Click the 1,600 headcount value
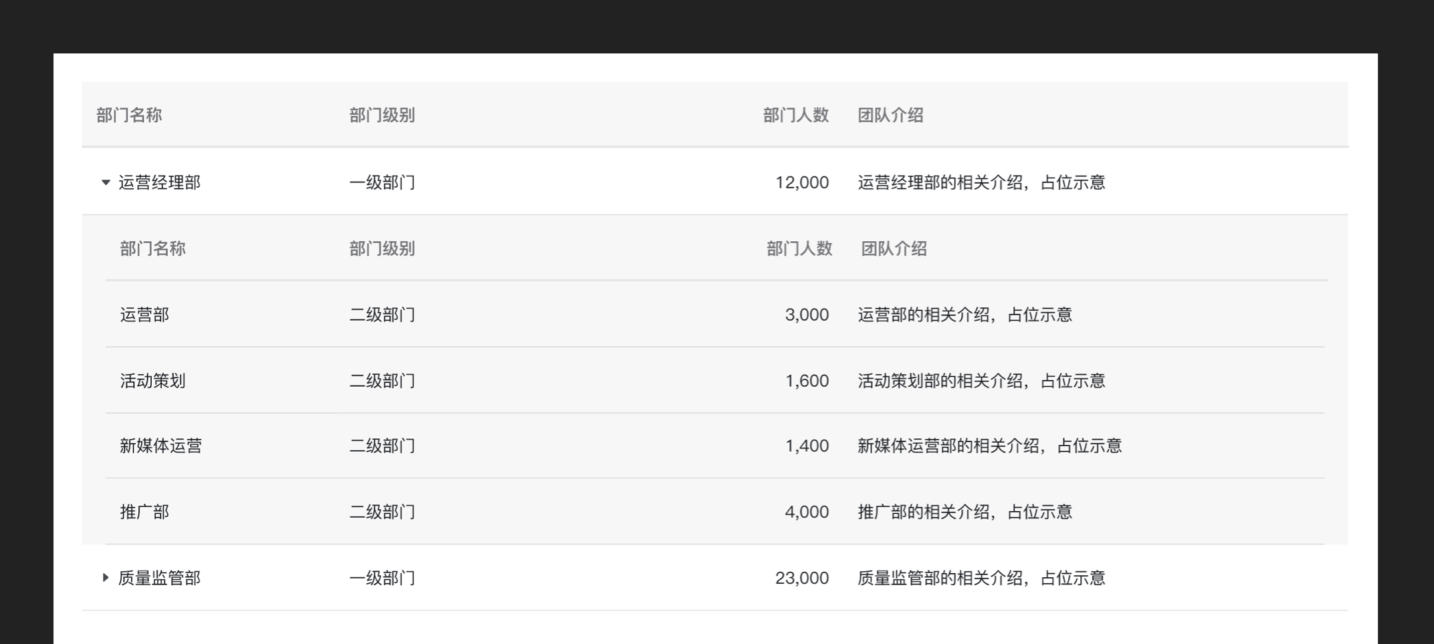The width and height of the screenshot is (1434, 644). (x=807, y=381)
